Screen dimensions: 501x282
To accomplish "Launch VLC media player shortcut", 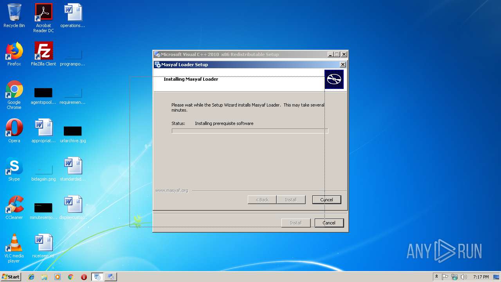I will (14, 248).
